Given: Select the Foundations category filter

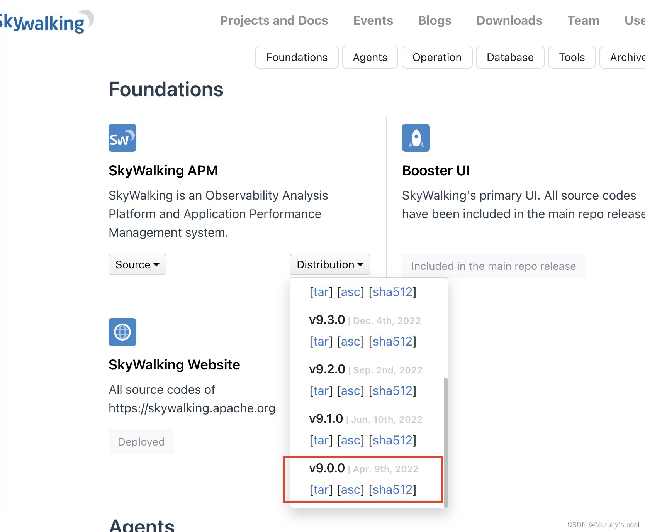Looking at the screenshot, I should (296, 57).
